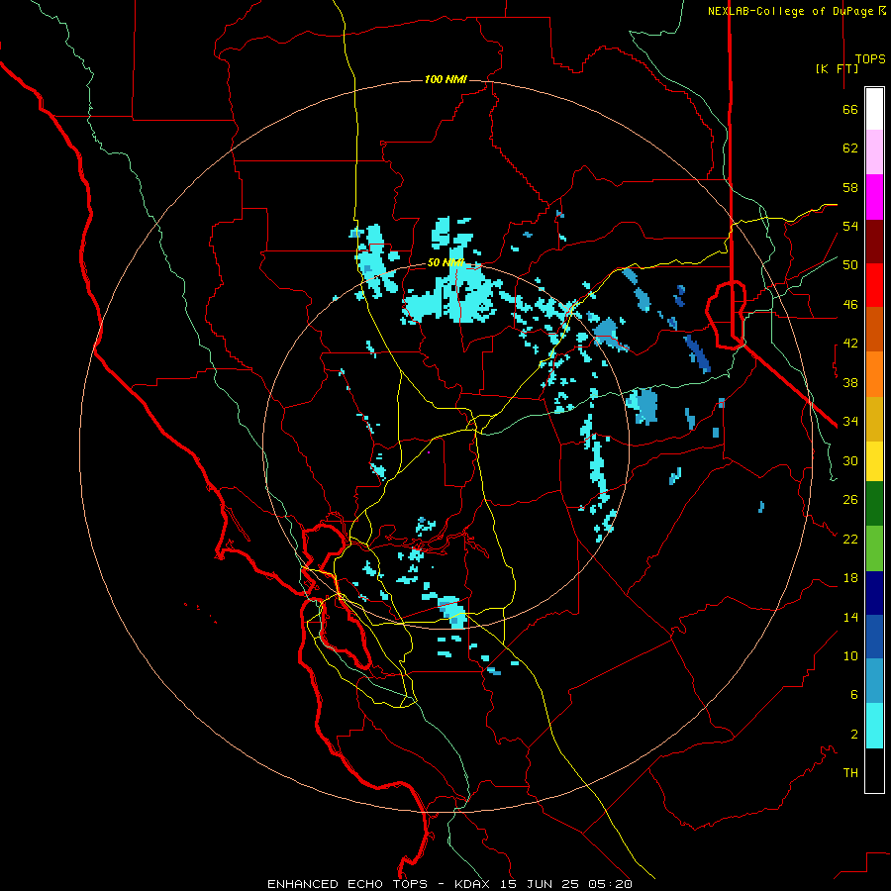Click the 'ENHANCED ECHO TOPS - KDAX' footer caption

point(381,884)
